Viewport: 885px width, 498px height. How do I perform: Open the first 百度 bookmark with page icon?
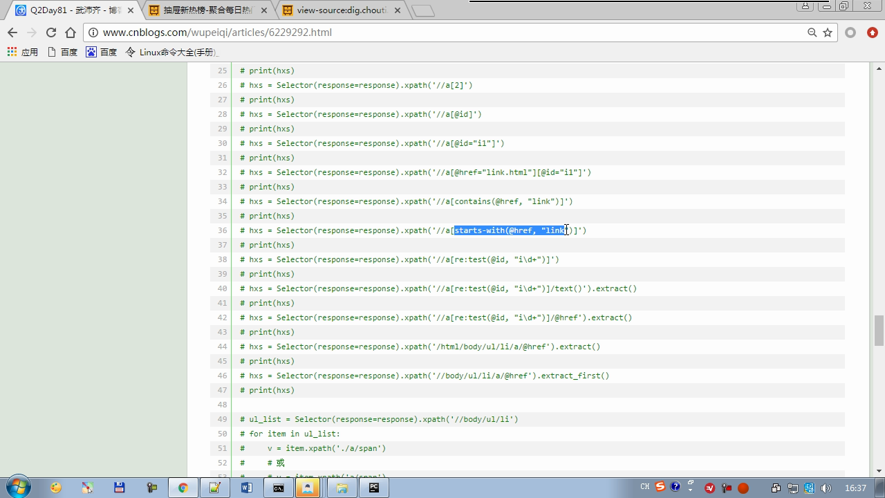[x=62, y=52]
